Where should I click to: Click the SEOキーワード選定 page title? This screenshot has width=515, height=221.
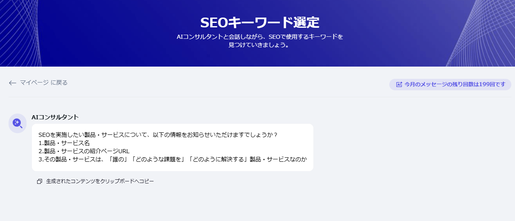point(260,22)
